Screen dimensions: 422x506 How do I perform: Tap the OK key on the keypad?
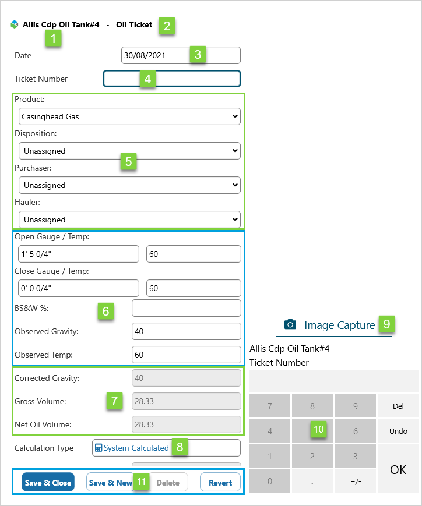398,469
